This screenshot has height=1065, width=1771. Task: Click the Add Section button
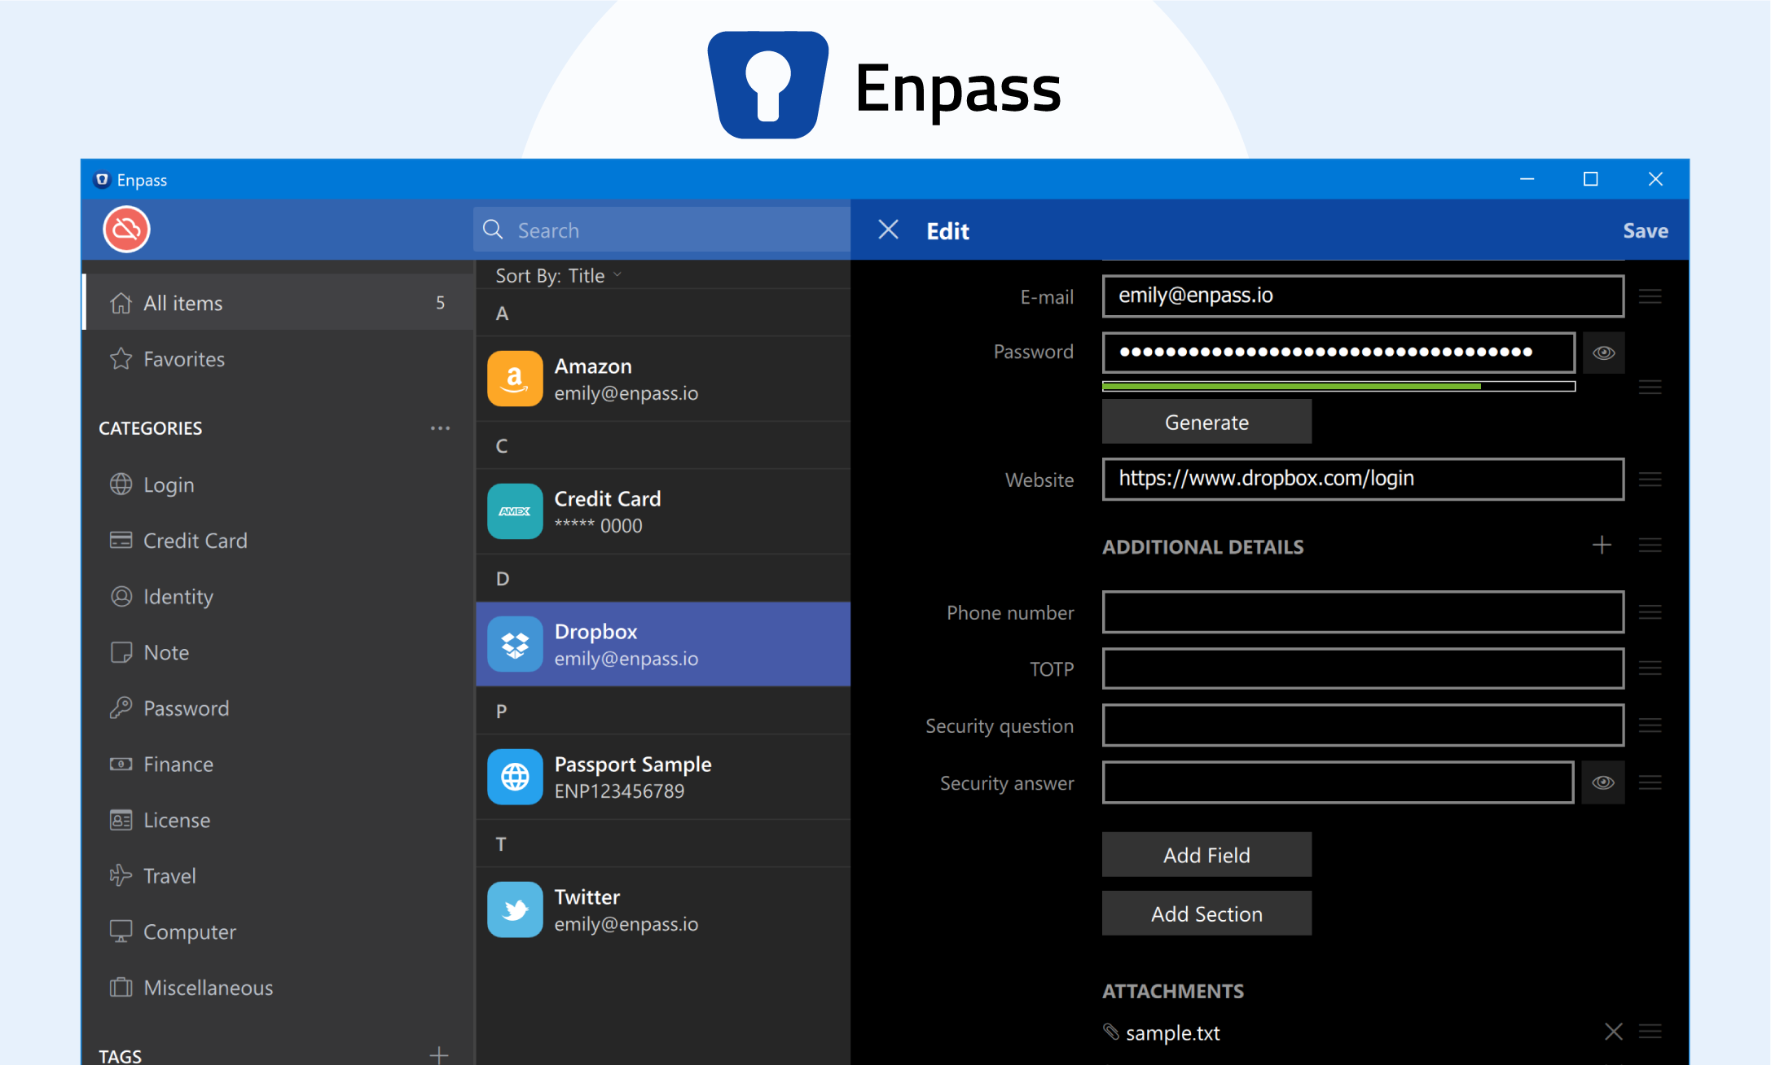[x=1206, y=914]
